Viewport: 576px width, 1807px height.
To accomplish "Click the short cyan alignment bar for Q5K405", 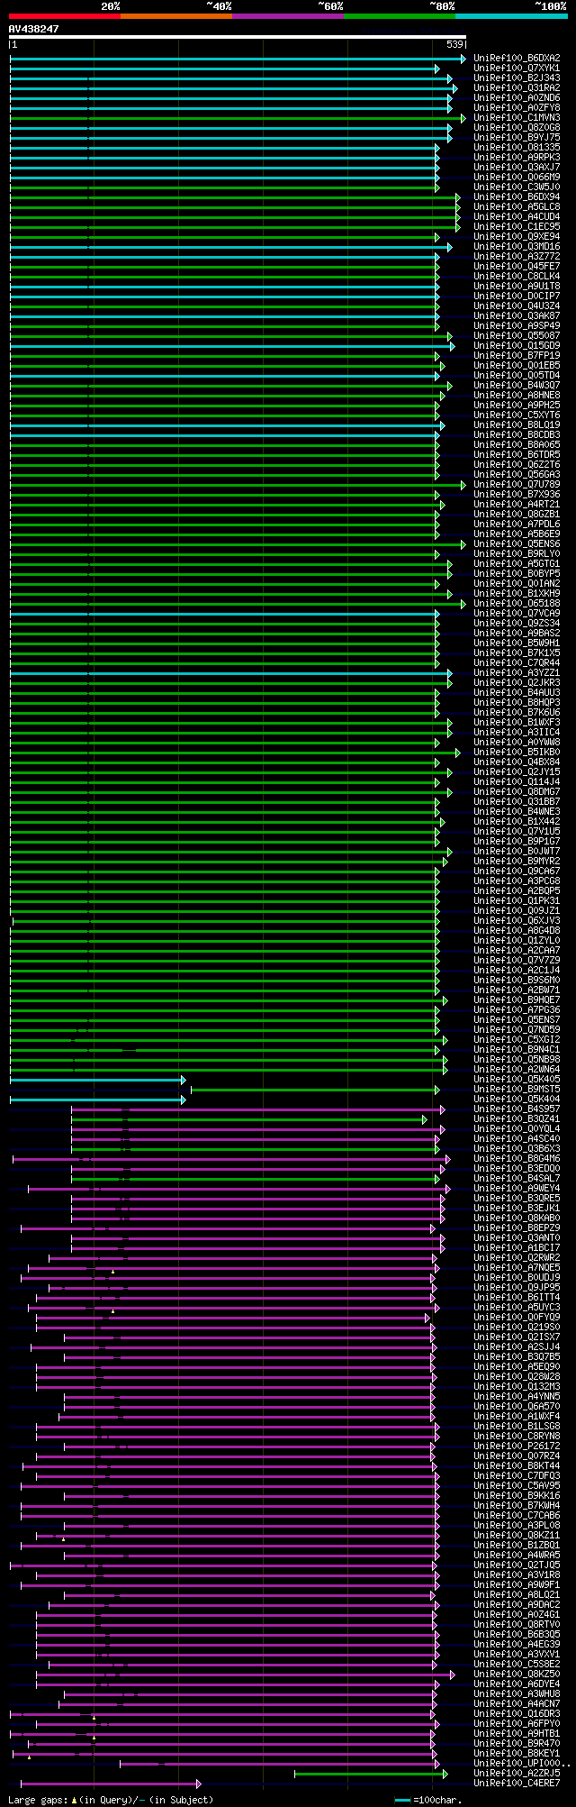I will tap(97, 1080).
